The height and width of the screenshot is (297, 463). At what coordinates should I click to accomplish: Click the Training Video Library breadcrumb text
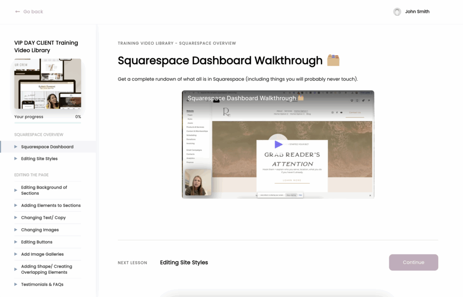[146, 43]
